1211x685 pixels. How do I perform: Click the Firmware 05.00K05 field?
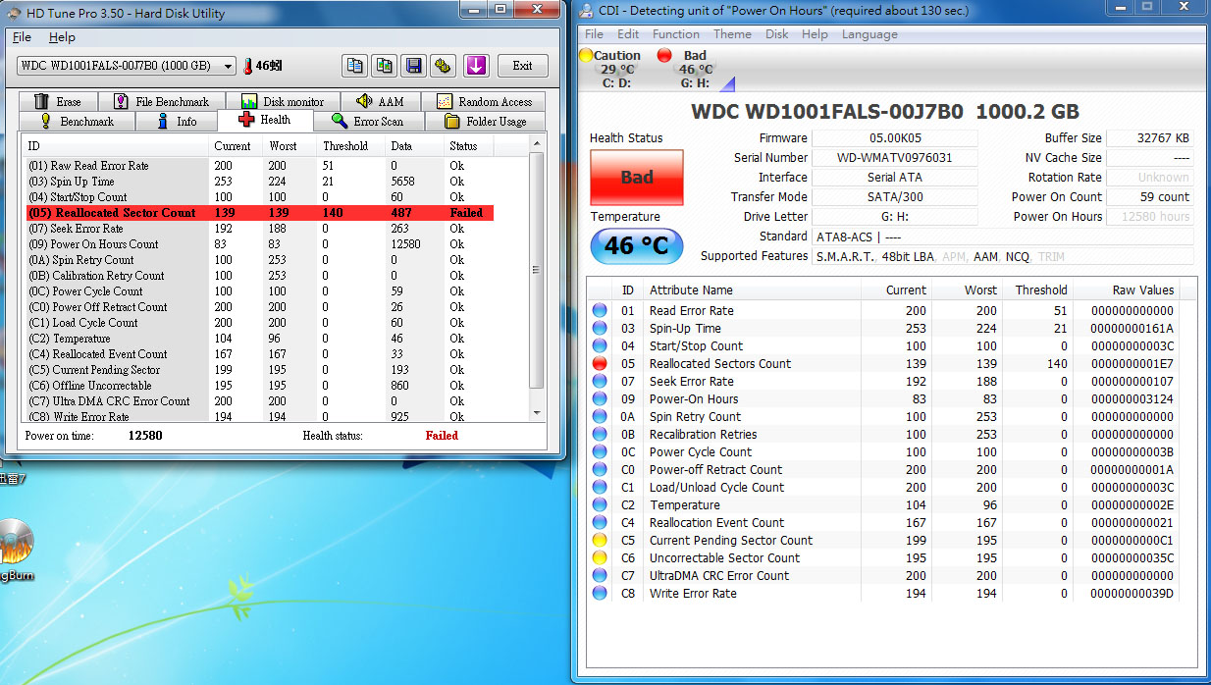tap(894, 137)
